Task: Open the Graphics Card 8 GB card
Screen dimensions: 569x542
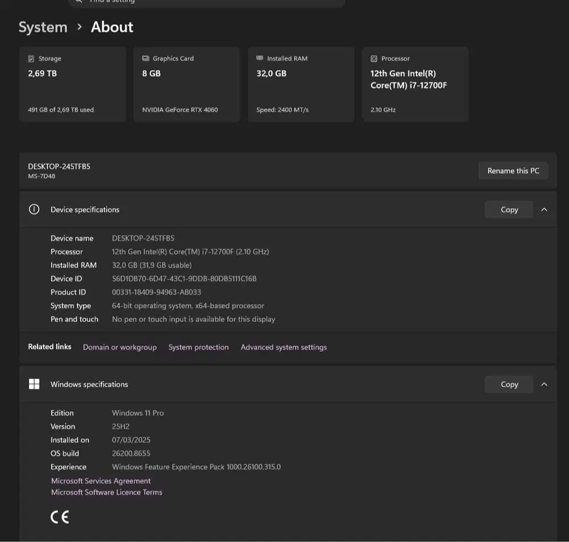Action: click(187, 84)
